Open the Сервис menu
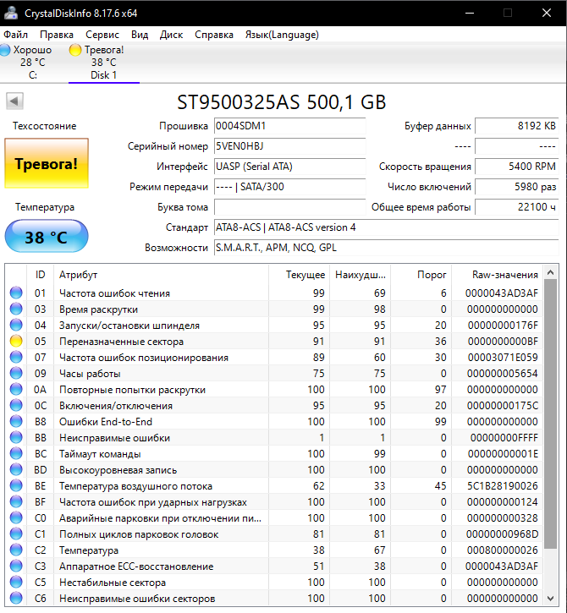The height and width of the screenshot is (613, 567). 102,35
